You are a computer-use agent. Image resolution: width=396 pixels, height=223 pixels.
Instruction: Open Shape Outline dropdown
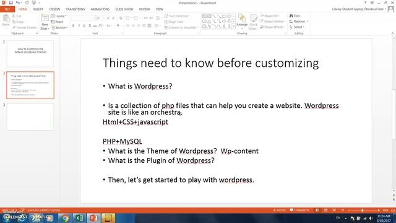tap(272, 21)
